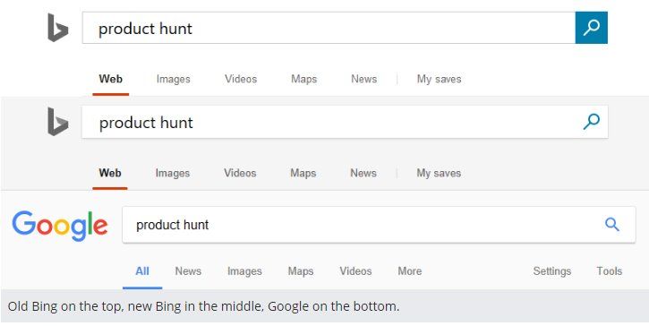Open My saves in new Bing
This screenshot has width=649, height=326.
click(439, 173)
